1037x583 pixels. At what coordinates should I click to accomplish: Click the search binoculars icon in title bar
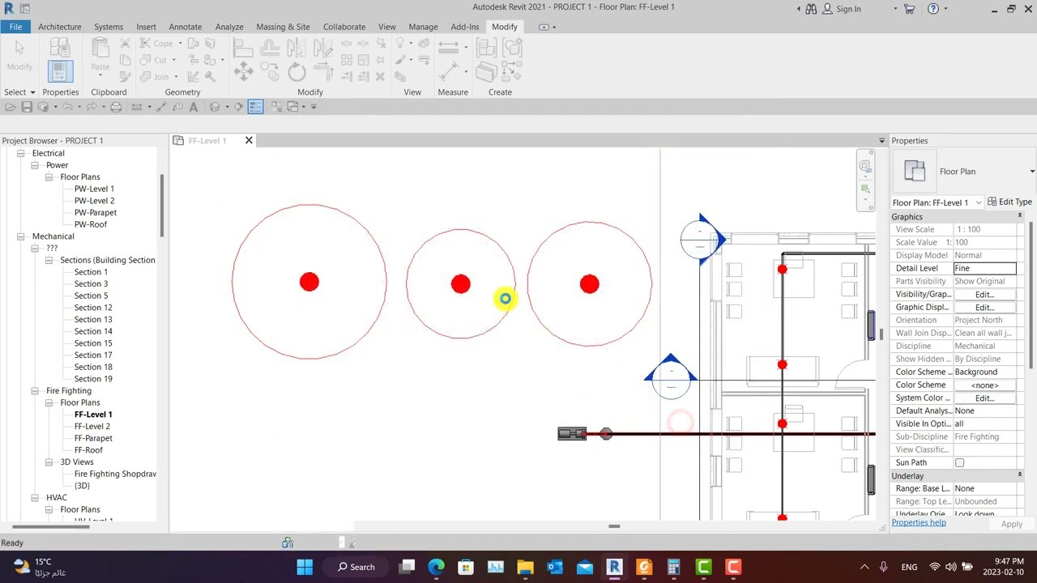tap(813, 9)
